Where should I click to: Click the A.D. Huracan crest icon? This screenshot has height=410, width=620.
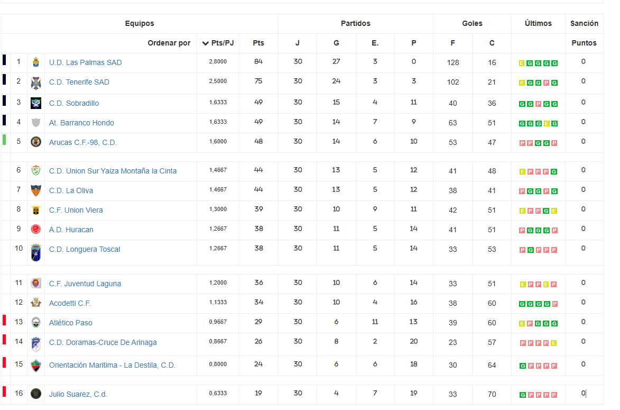coord(36,229)
